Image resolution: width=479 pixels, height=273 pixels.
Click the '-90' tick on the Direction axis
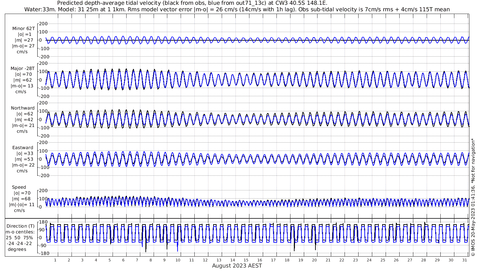(x=43, y=246)
